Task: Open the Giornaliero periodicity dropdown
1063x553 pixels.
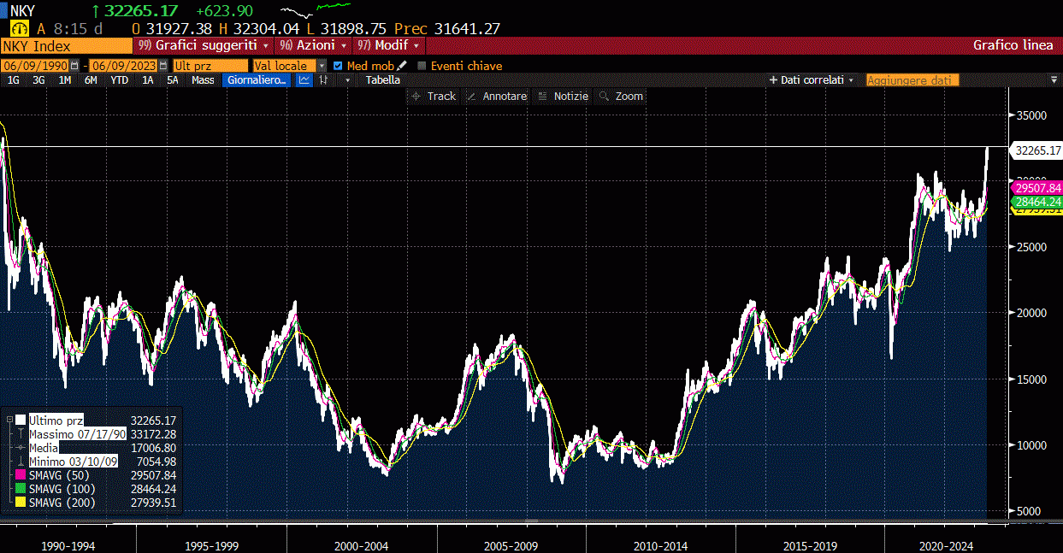Action: pyautogui.click(x=257, y=80)
